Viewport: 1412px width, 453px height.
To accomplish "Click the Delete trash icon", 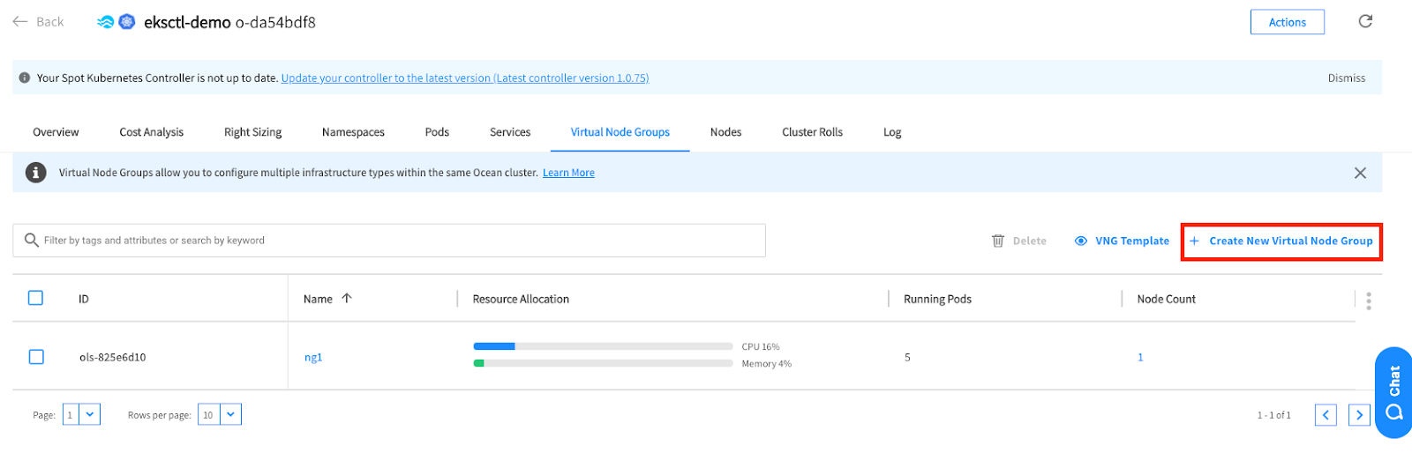I will click(x=998, y=241).
